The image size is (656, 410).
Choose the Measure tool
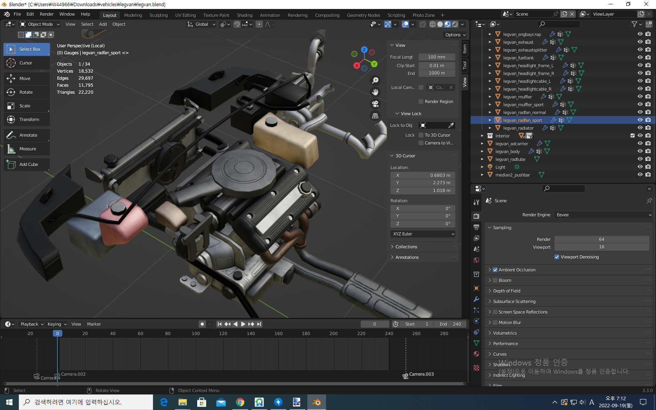[27, 149]
